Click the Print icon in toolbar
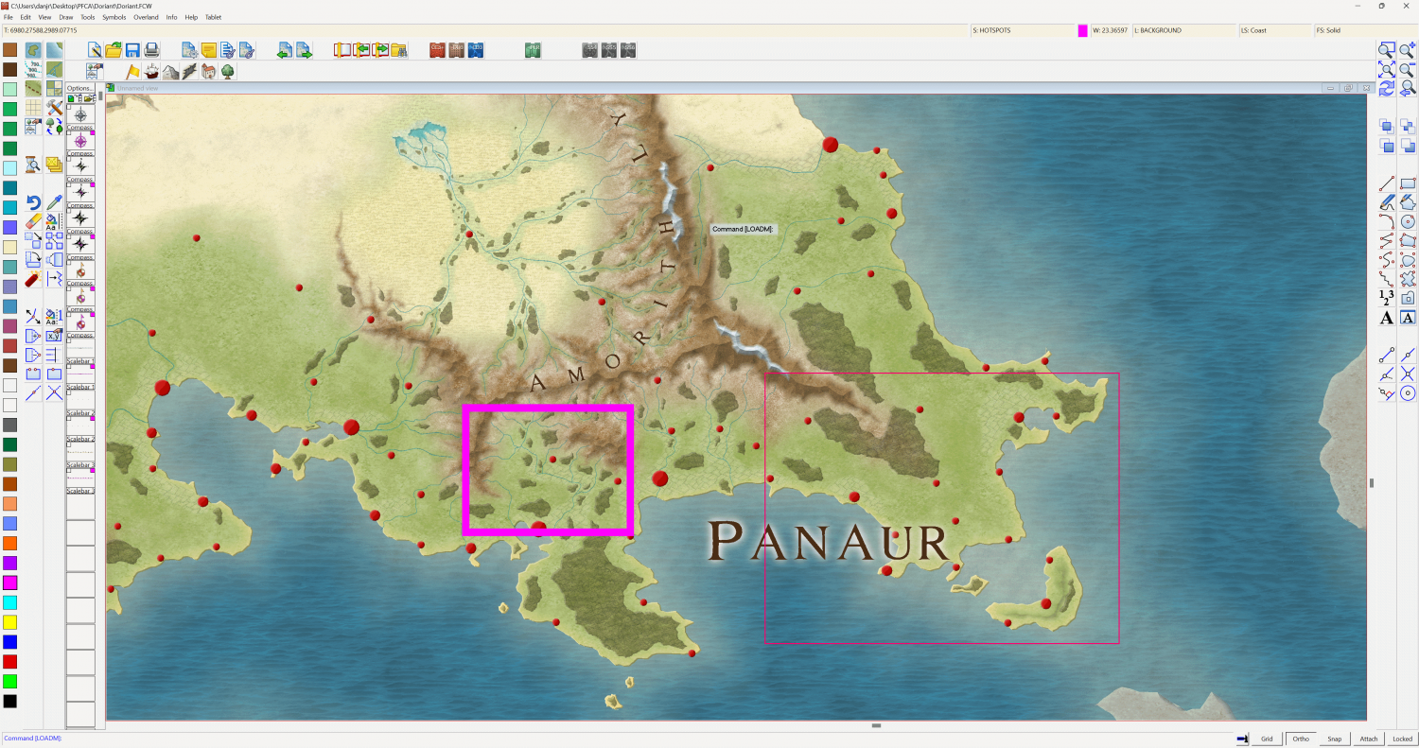Viewport: 1419px width, 748px height. 152,50
